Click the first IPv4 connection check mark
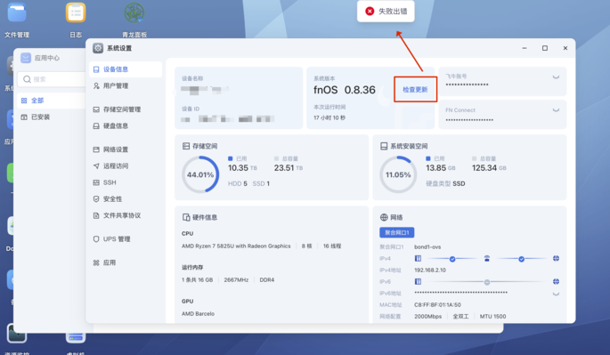Screen dimensions: 610x355 [x=452, y=259]
